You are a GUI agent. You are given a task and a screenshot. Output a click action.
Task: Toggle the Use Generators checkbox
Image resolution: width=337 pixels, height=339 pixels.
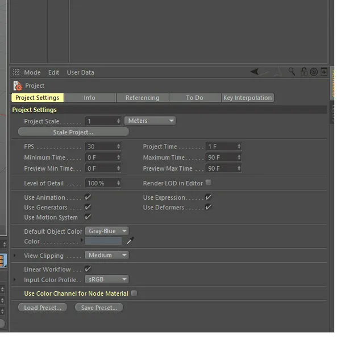pos(88,207)
